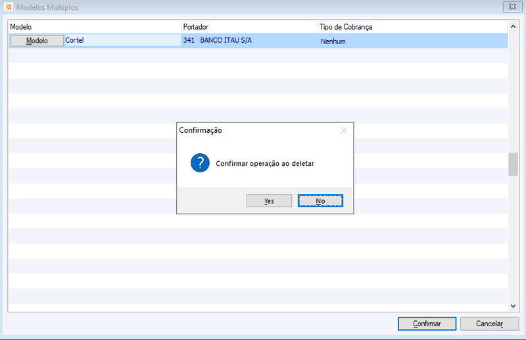This screenshot has width=526, height=340.
Task: Close the Modelos Múltiplos window
Action: 513,7
